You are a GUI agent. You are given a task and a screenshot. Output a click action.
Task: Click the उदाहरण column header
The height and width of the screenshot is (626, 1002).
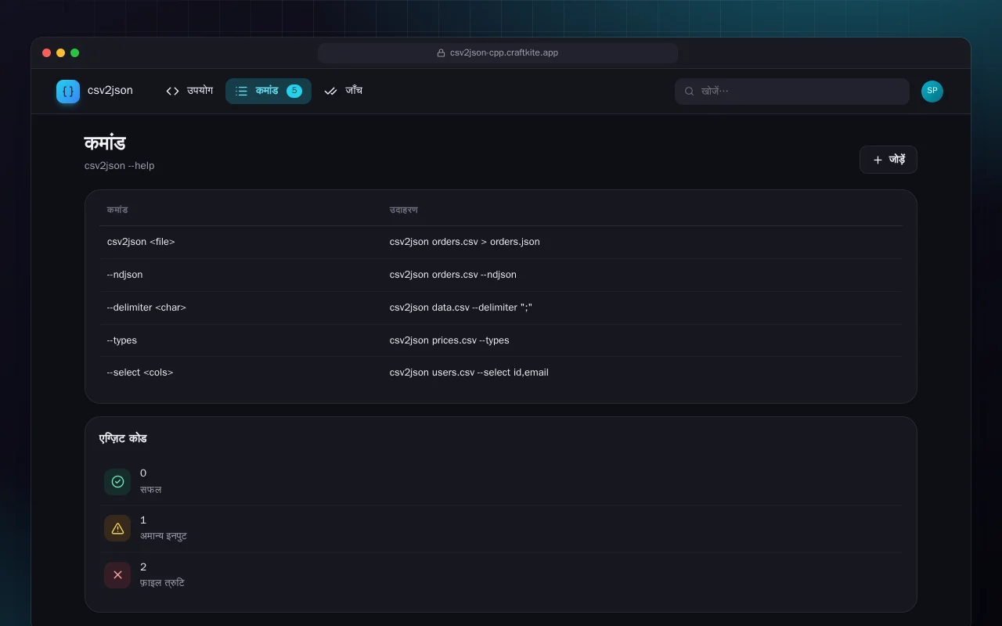404,210
